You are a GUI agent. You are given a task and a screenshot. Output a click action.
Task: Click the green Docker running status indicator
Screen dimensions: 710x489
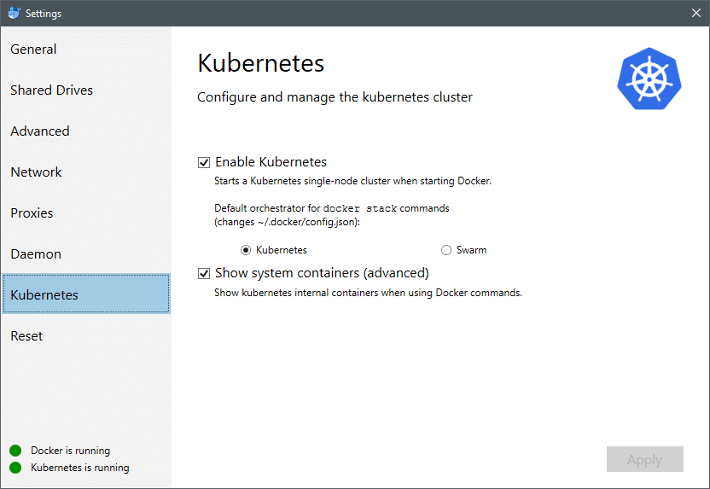click(x=15, y=451)
